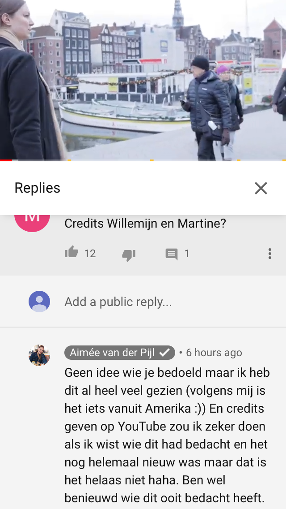Tap the like count 12
286x509 pixels.
(90, 254)
